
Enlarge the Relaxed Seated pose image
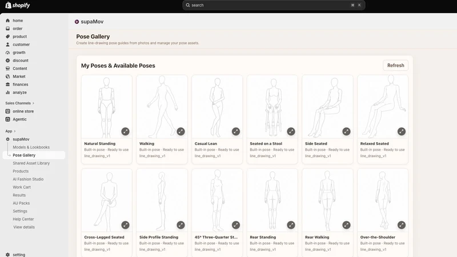coord(402,131)
